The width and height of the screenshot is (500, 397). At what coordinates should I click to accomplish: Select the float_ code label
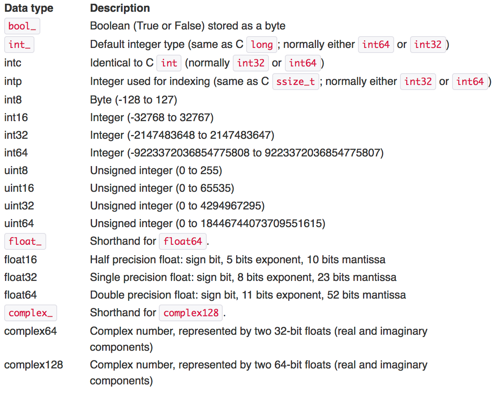(x=25, y=241)
